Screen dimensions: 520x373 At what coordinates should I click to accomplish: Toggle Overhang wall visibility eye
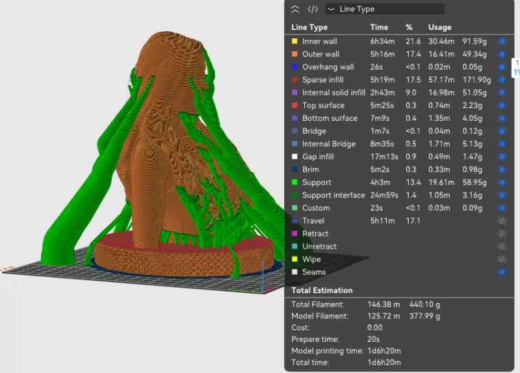[x=502, y=67]
